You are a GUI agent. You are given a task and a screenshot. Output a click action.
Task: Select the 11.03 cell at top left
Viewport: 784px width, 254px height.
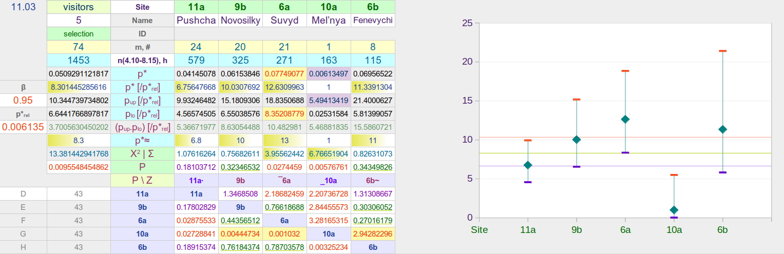tap(23, 7)
